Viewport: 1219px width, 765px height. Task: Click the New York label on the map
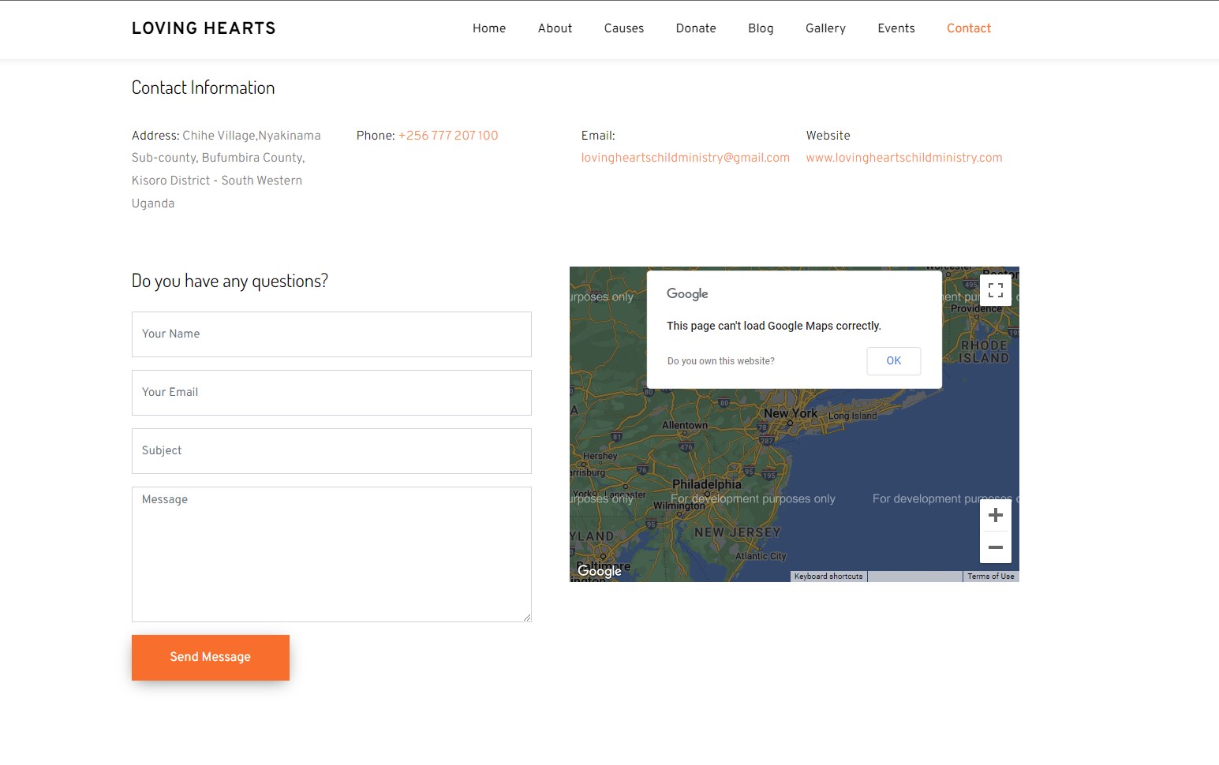pos(791,413)
